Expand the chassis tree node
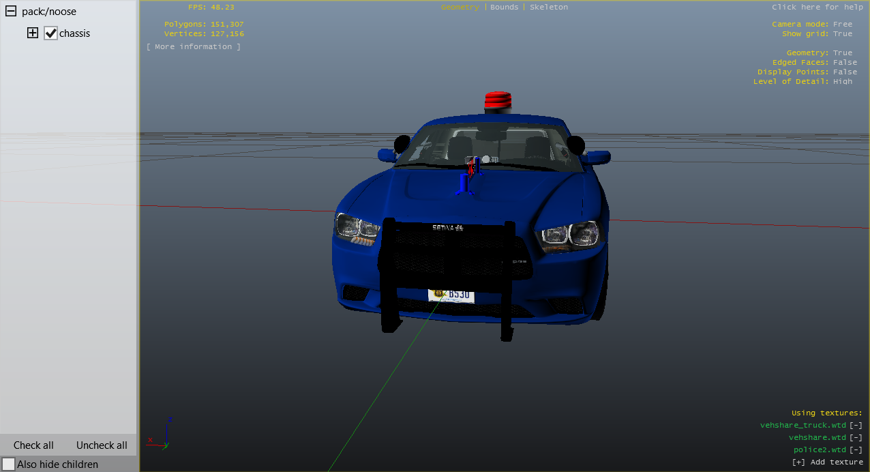 [32, 33]
